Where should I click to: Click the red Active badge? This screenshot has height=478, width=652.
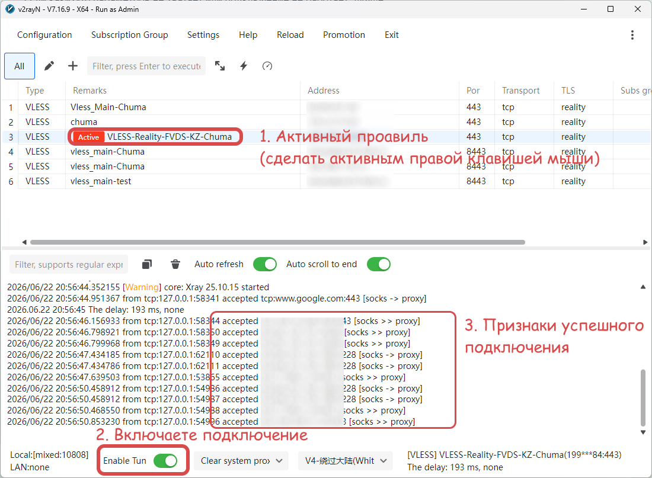coord(88,137)
